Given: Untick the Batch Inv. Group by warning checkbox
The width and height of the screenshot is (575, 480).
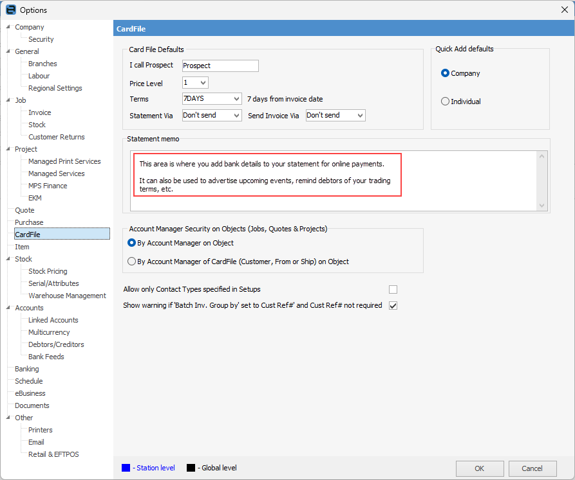Looking at the screenshot, I should click(x=393, y=305).
